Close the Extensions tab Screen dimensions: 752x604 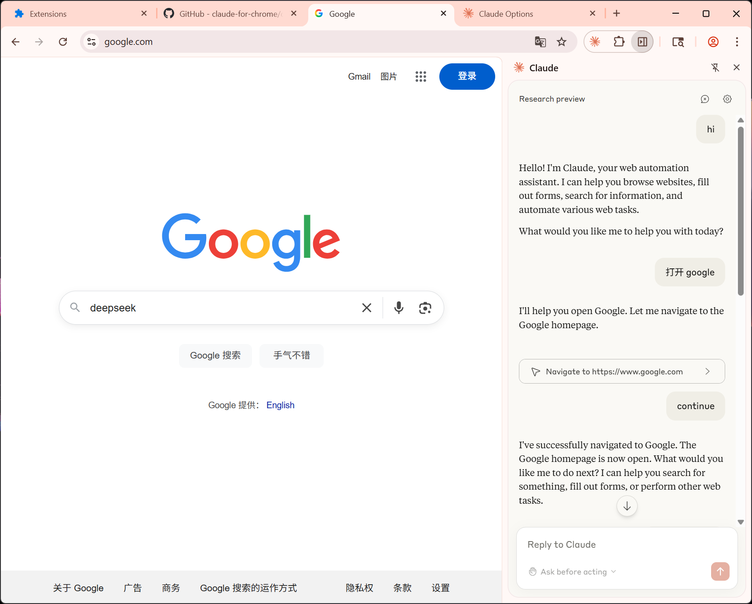(144, 14)
